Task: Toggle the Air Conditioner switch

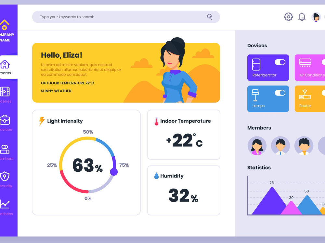Action: [323, 62]
